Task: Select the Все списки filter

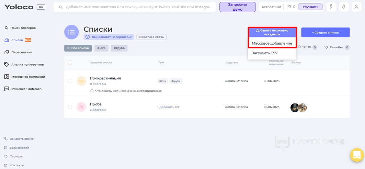Action: (x=78, y=48)
